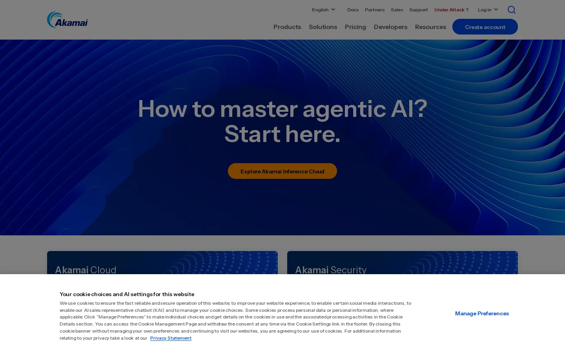Image resolution: width=565 pixels, height=353 pixels.
Task: Click the Create account button
Action: (x=485, y=27)
